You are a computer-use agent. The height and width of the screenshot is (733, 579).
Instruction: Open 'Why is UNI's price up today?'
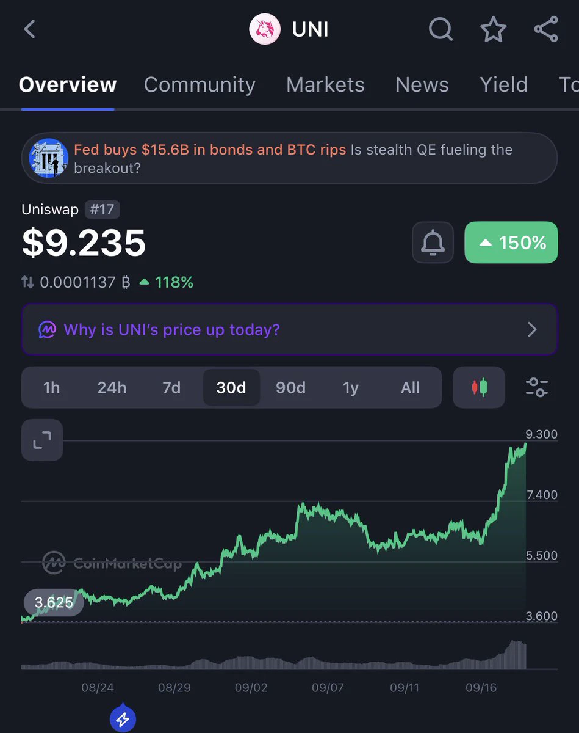coord(289,330)
